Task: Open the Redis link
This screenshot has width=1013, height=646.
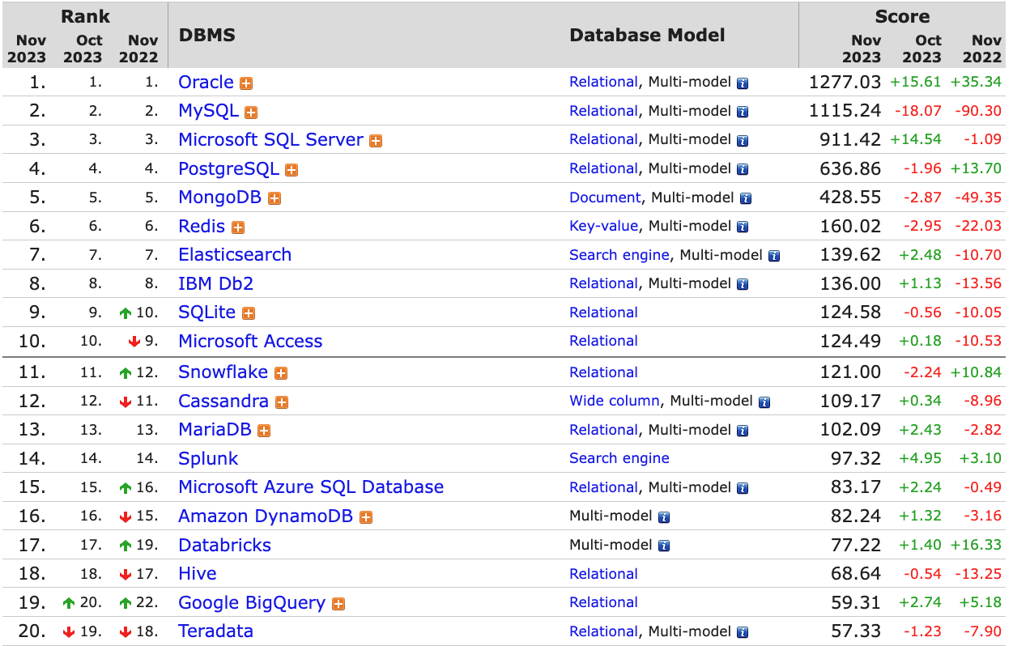Action: (x=202, y=226)
